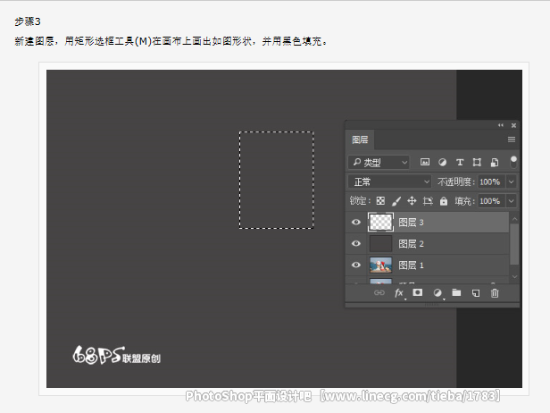The image size is (550, 413).
Task: Open the 类型 filter kind dropdown
Action: pos(379,163)
